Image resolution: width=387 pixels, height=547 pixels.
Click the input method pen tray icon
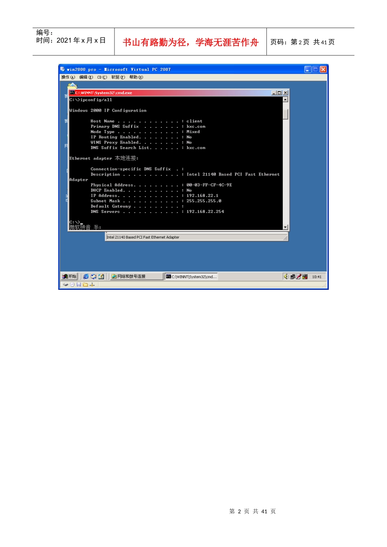coord(299,276)
